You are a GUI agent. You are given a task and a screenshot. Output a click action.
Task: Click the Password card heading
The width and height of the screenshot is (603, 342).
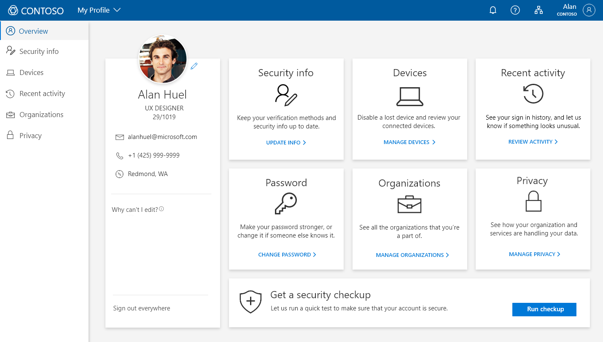click(286, 183)
